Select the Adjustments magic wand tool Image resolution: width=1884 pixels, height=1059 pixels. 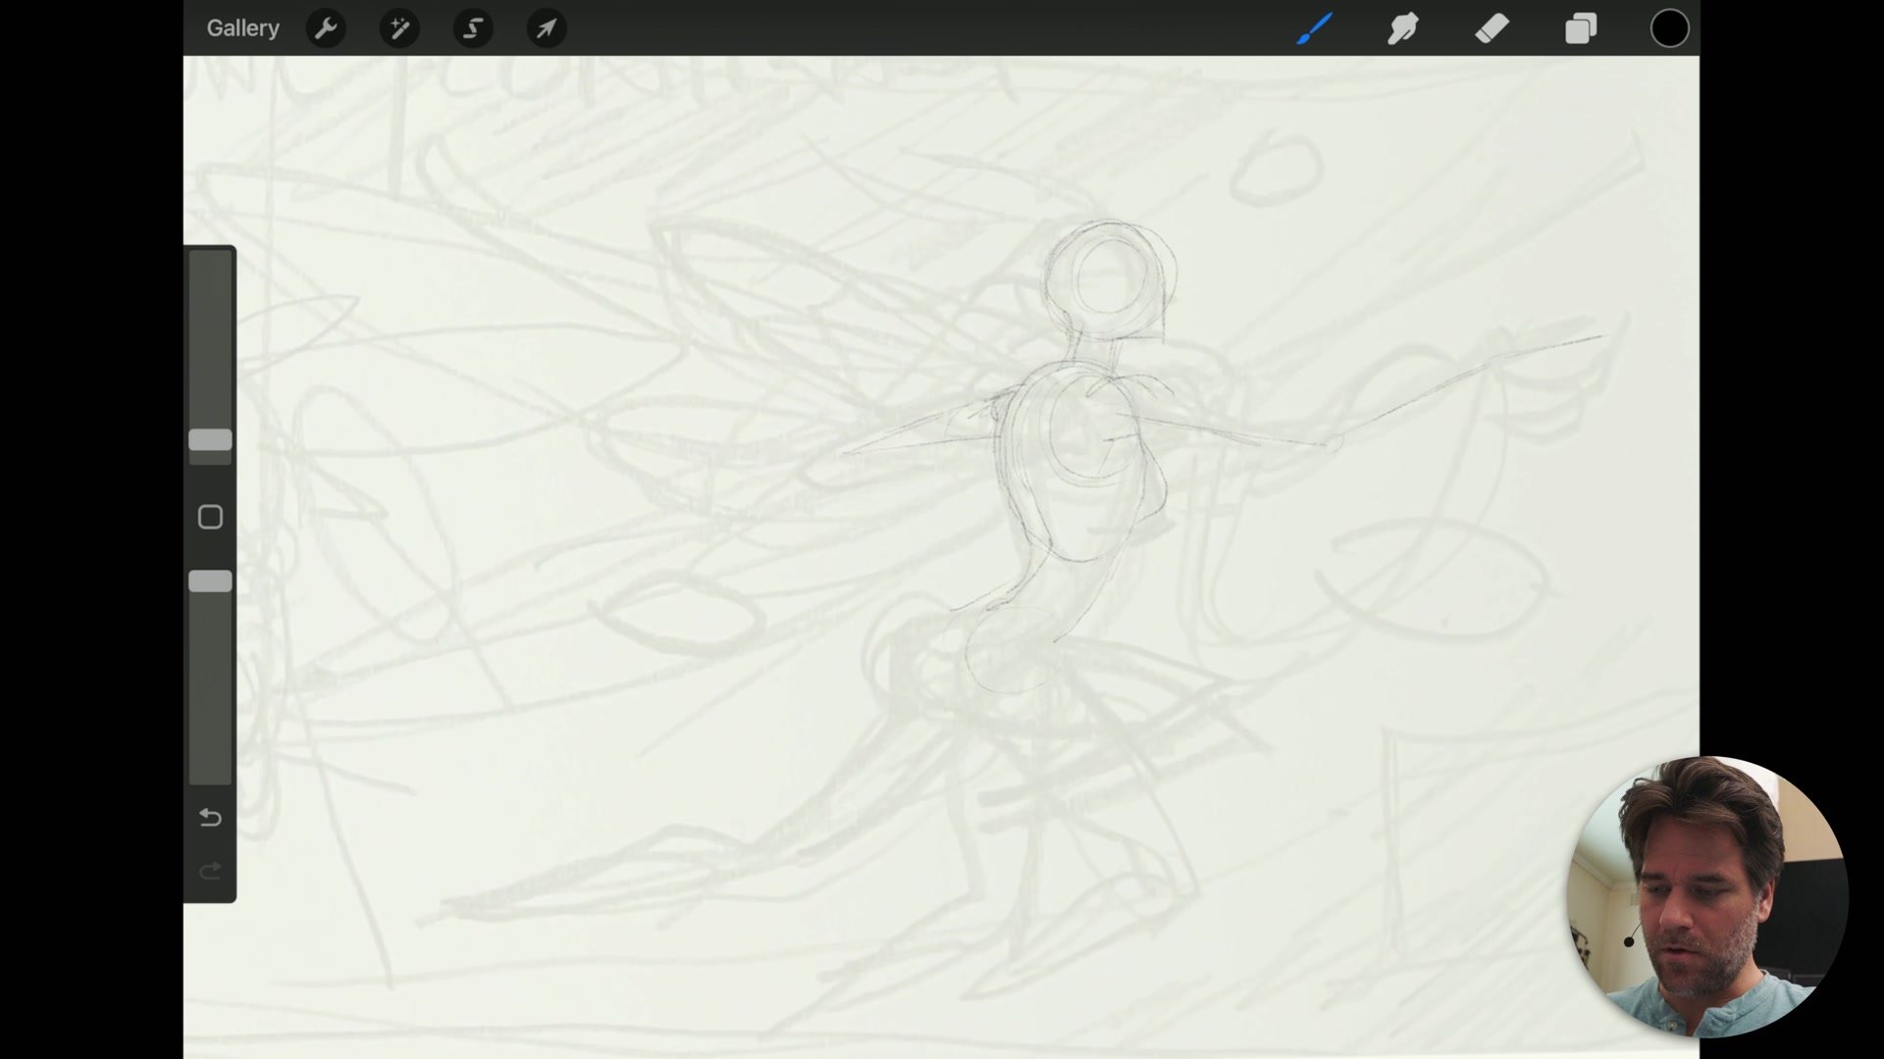(x=399, y=28)
